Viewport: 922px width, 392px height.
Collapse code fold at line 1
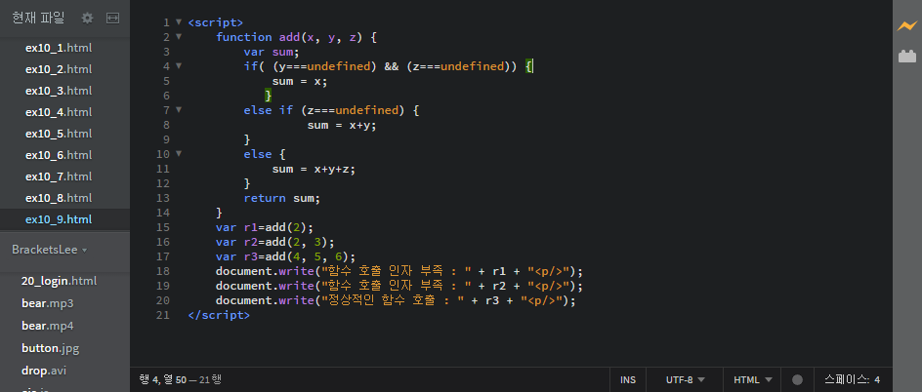(179, 22)
